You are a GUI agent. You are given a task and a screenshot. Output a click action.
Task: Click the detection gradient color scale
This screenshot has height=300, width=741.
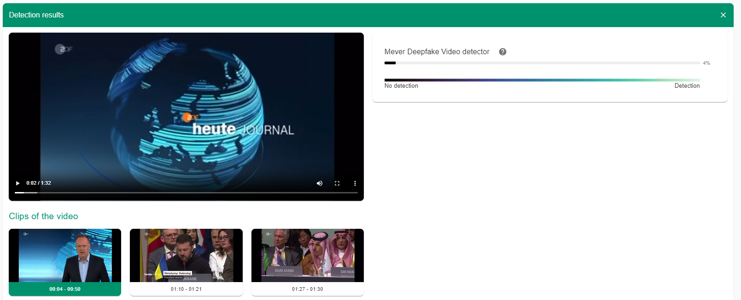click(542, 80)
